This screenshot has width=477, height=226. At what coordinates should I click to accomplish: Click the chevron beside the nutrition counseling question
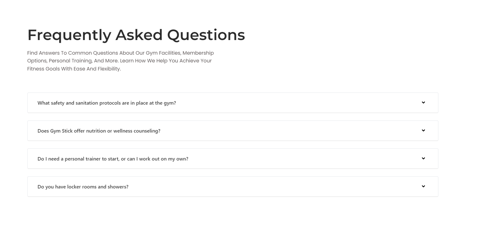tap(423, 131)
